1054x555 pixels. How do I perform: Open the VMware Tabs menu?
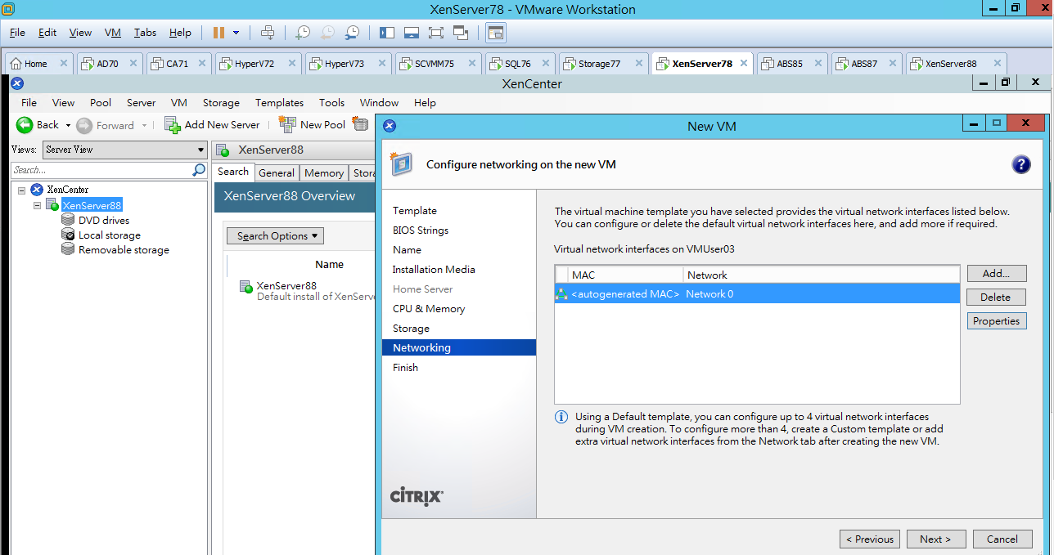tap(145, 33)
